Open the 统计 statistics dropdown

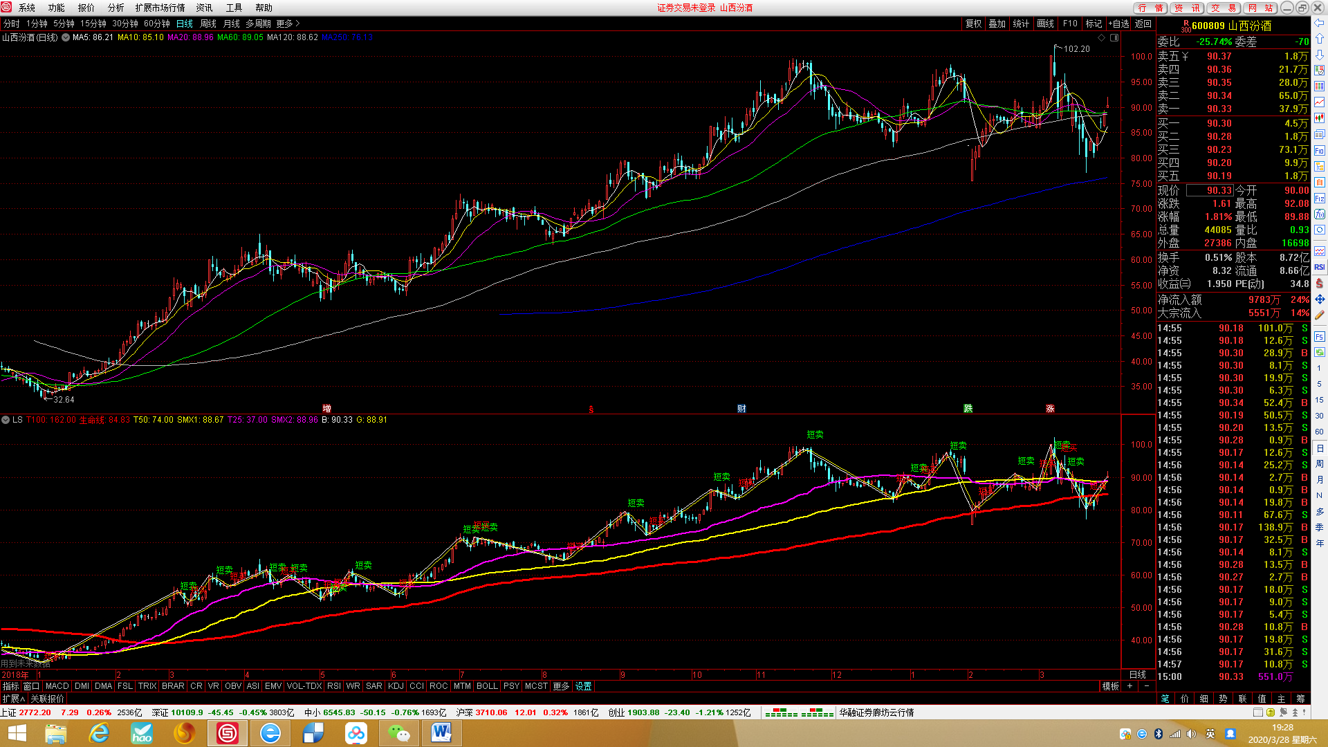(1021, 24)
